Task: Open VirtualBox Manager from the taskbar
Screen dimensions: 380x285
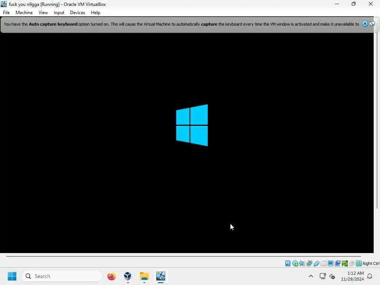Action: tap(128, 276)
